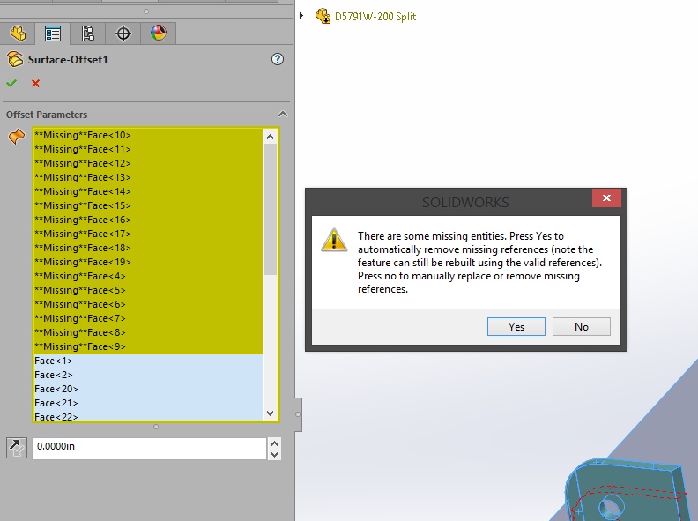Image resolution: width=698 pixels, height=521 pixels.
Task: Select **Missing**Face<14> entry
Action: click(148, 191)
